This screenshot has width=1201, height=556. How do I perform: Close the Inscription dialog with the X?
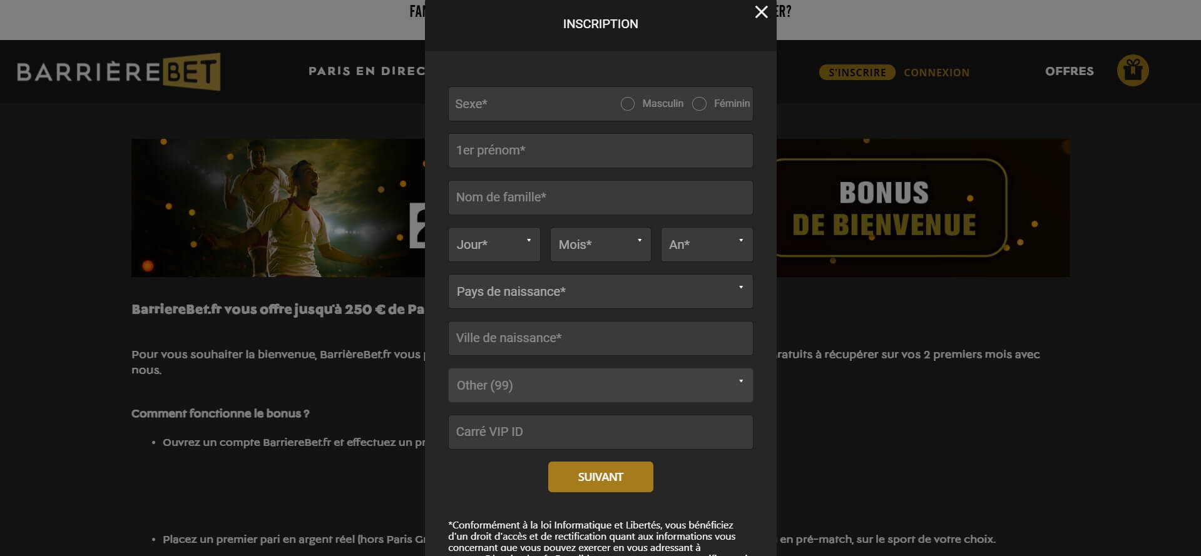[x=761, y=12]
